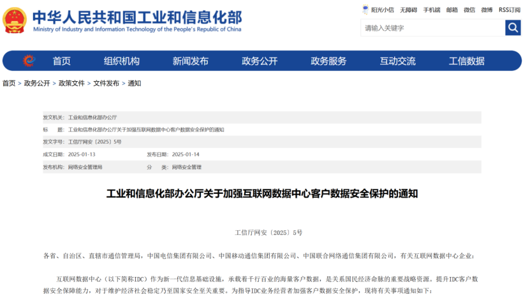Click the 阳光小信 robot icon
Image resolution: width=530 pixels, height=305 pixels.
(x=366, y=10)
